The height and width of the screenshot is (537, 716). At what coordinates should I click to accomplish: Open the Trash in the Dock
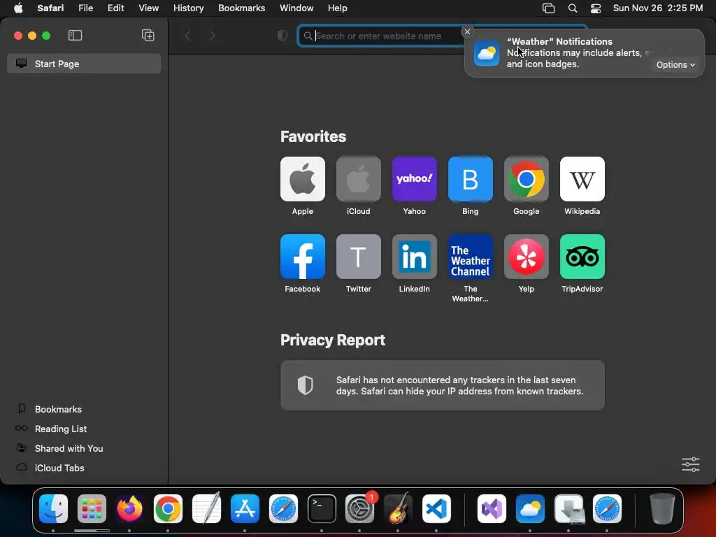(662, 509)
